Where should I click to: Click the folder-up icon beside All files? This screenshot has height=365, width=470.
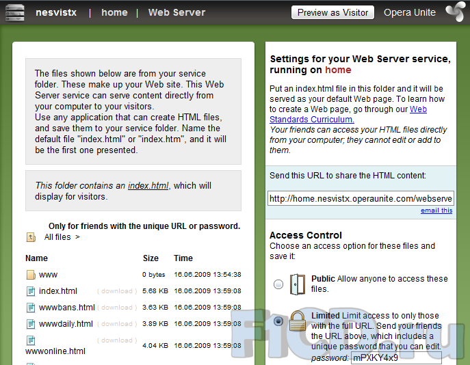click(x=31, y=237)
